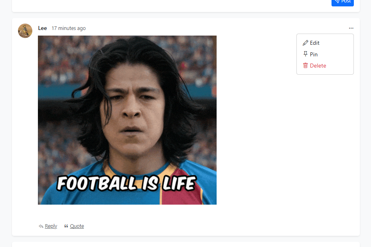The image size is (371, 247).
Task: Click the blank area right of the GIF
Action: pyautogui.click(x=256, y=142)
